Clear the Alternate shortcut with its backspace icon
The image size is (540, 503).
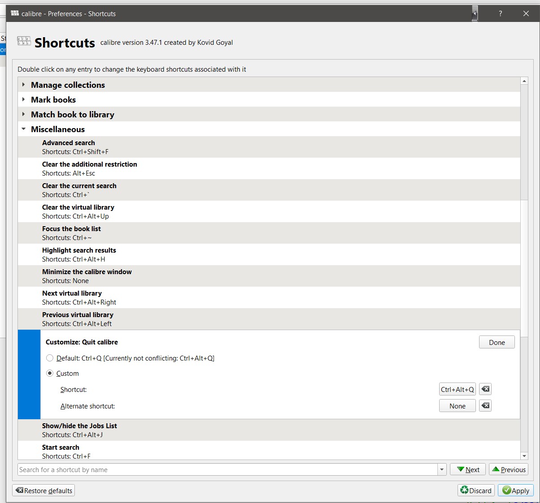pos(485,405)
